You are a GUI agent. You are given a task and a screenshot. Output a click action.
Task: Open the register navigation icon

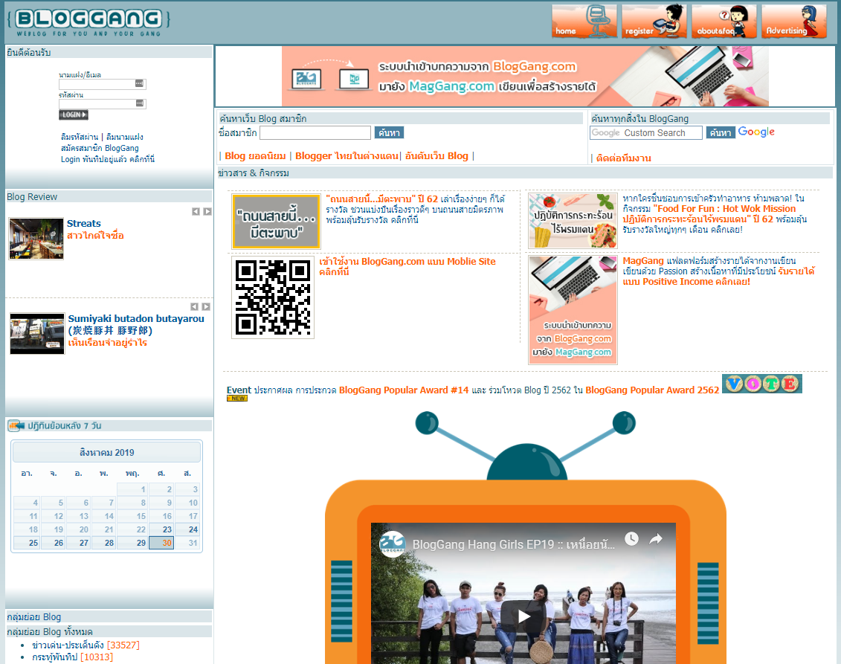pos(654,22)
